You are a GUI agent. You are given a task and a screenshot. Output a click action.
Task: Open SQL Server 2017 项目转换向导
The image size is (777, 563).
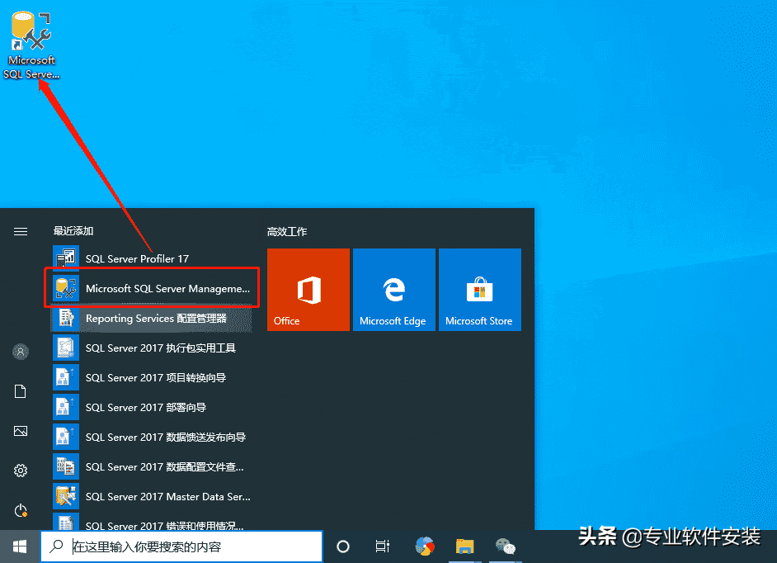point(152,377)
